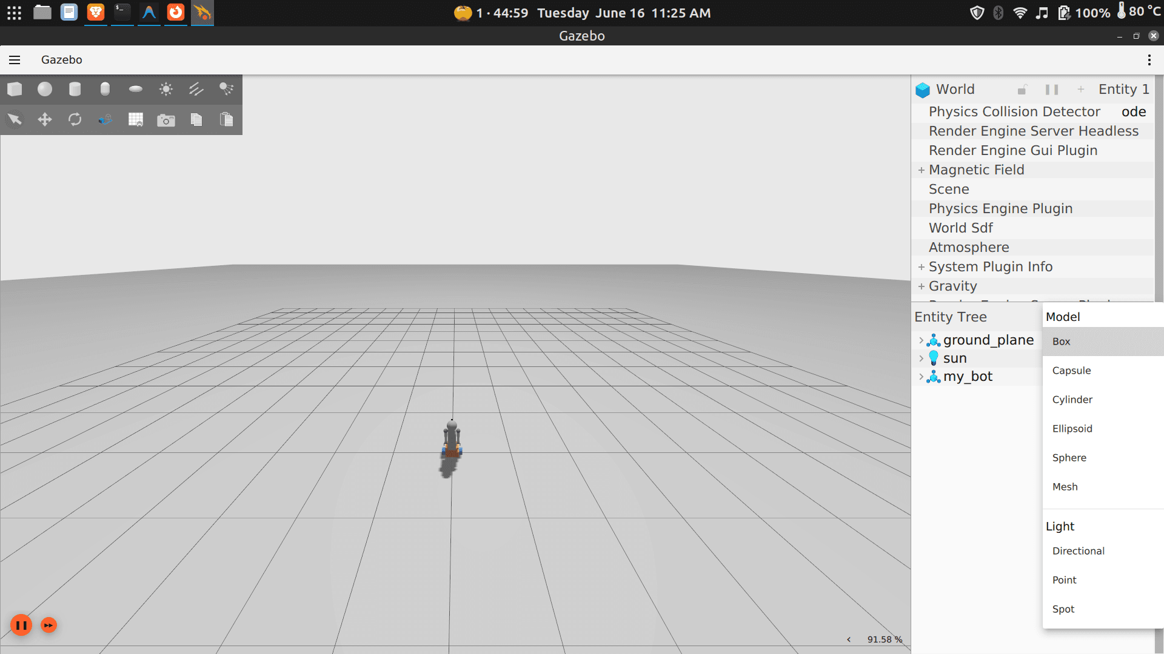Take a screenshot with camera icon
This screenshot has width=1164, height=654.
point(166,120)
